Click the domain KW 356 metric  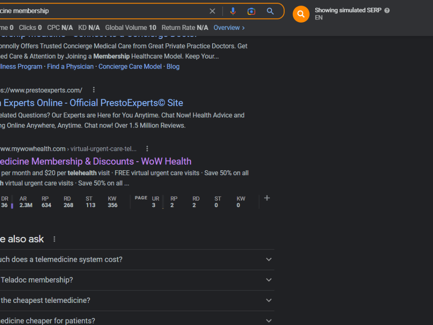tap(113, 202)
